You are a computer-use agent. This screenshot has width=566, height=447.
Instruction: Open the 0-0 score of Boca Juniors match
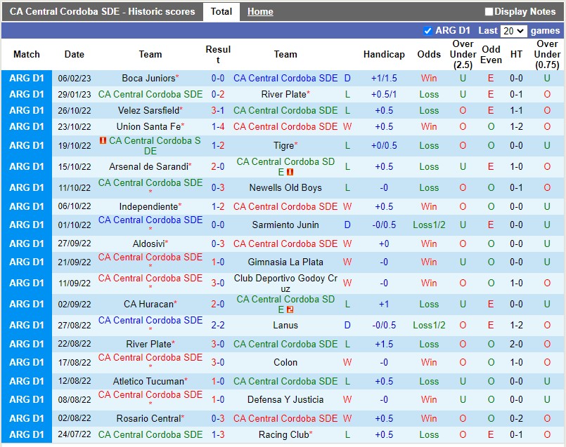pos(218,79)
